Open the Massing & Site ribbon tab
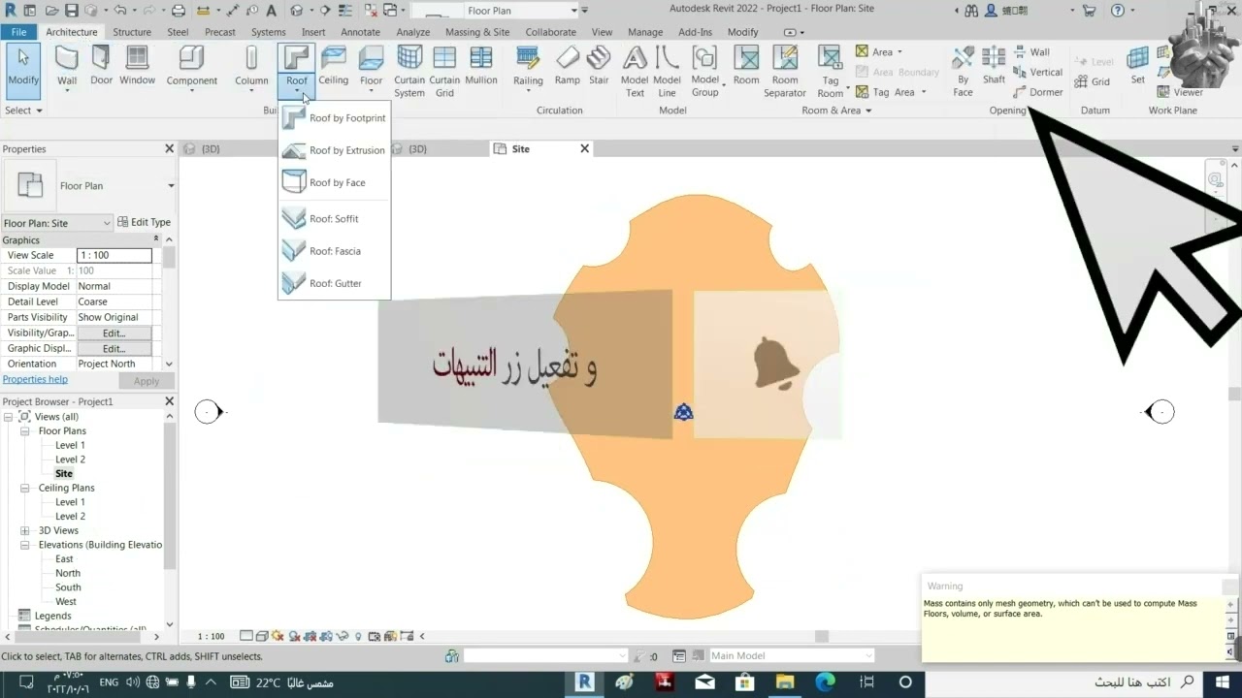The image size is (1242, 698). tap(477, 32)
